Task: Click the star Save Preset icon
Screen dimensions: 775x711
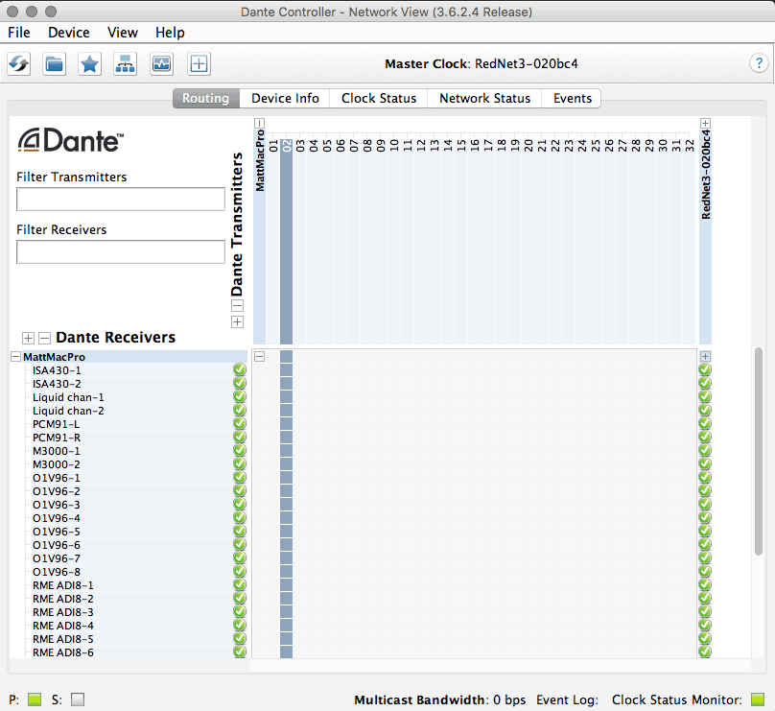Action: coord(89,63)
